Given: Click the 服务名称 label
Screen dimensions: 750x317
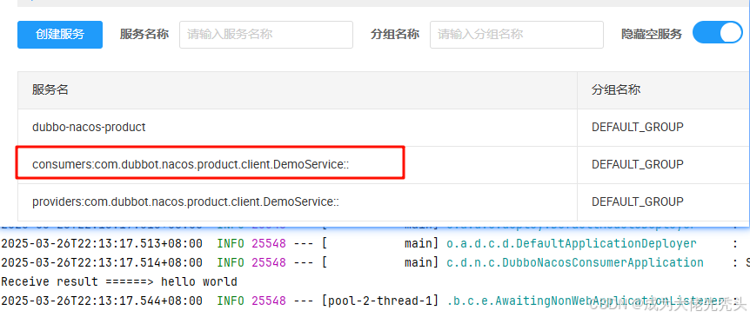Looking at the screenshot, I should click(144, 35).
